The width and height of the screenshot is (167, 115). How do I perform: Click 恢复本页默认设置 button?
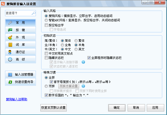(54, 107)
